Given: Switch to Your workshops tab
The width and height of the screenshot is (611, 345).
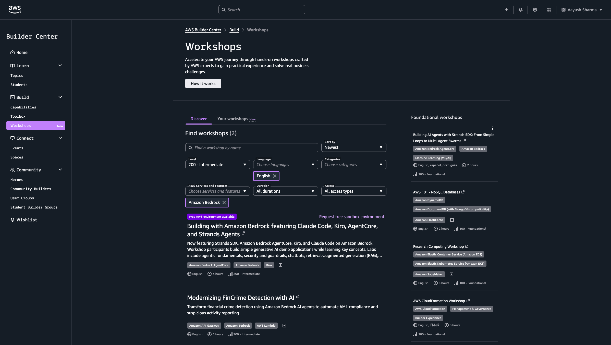Looking at the screenshot, I should [x=236, y=119].
